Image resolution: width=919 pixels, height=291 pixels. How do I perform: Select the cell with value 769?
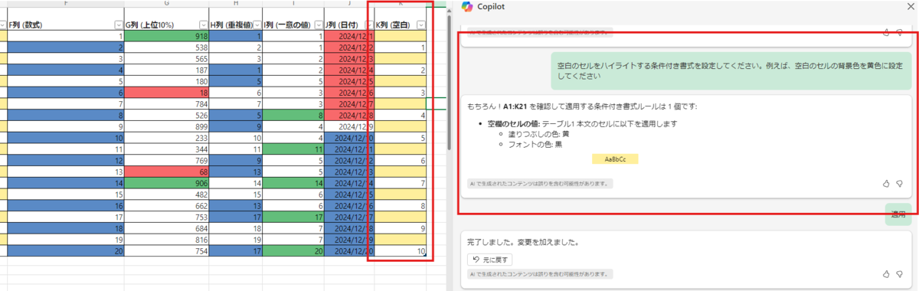pyautogui.click(x=166, y=162)
